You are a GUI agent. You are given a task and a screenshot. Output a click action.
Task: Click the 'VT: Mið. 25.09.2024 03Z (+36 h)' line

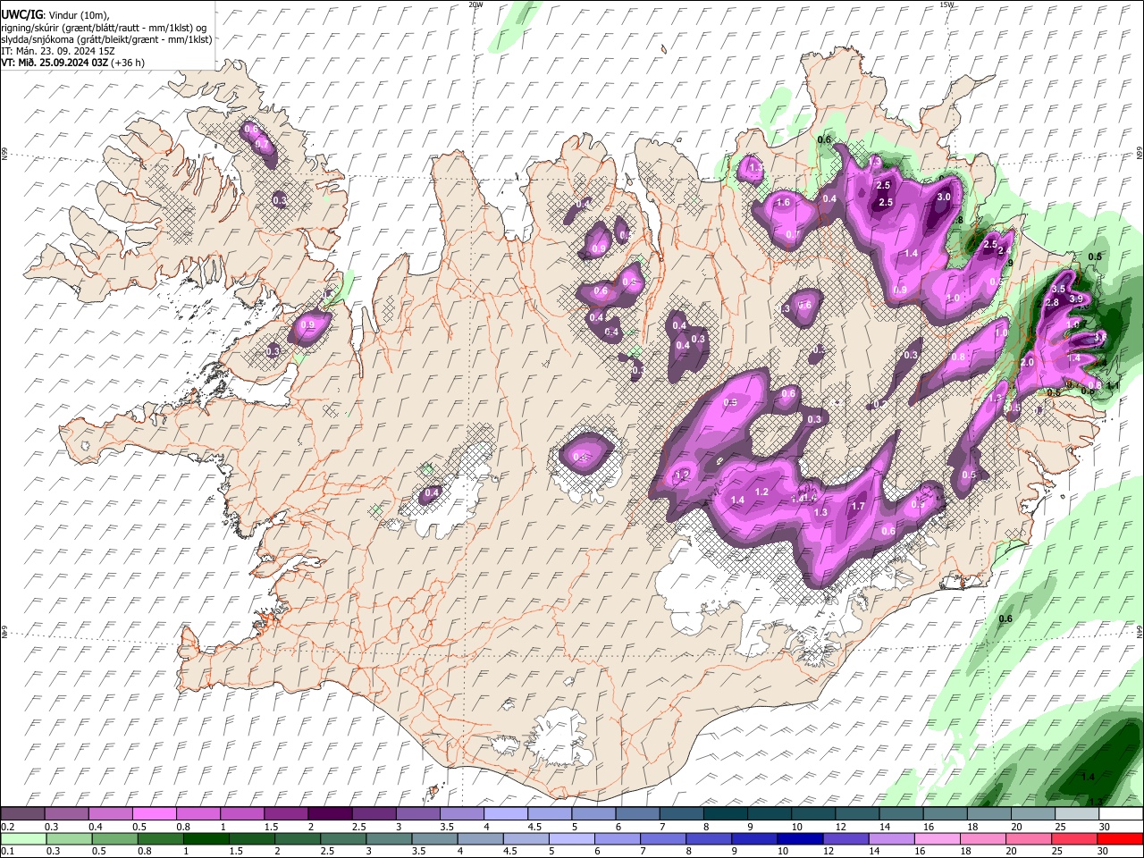72,63
